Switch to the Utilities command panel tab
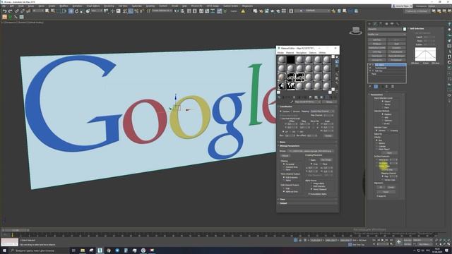This screenshot has width=452, height=254. pos(398,24)
